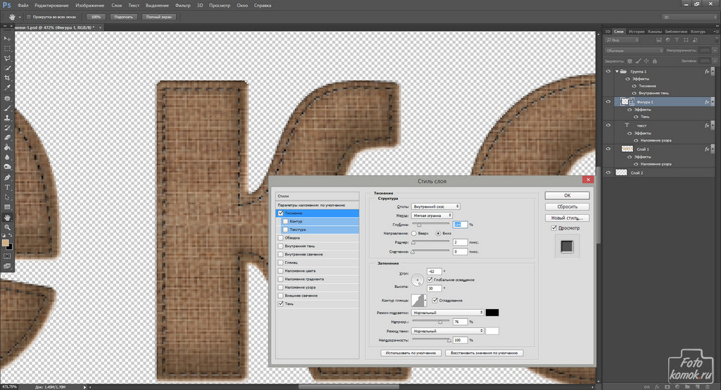Open the Метод dropdown (Мягкая огранка)
The height and width of the screenshot is (390, 721).
click(432, 215)
